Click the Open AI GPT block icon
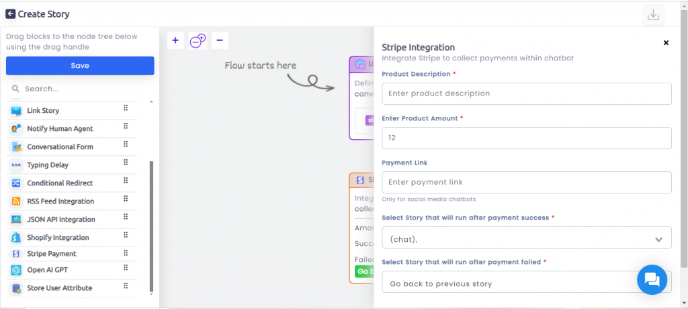 tap(16, 270)
